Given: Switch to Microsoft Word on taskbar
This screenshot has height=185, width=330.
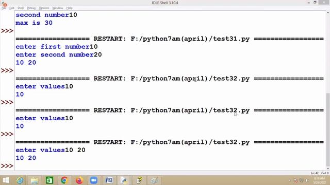Looking at the screenshot, I should 109,180.
